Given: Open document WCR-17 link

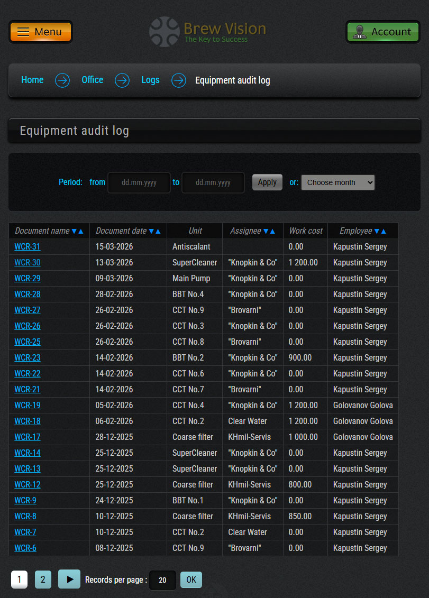Looking at the screenshot, I should tap(27, 437).
